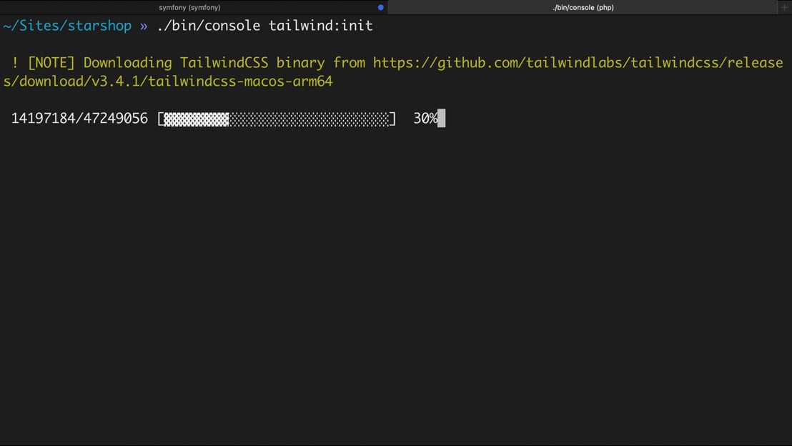Click the ./bin/console tailwind:init command text
The image size is (792, 446).
pyautogui.click(x=264, y=26)
